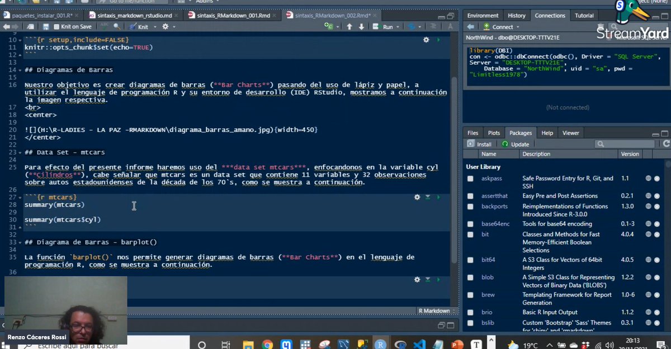
Task: Click the Install packages button
Action: 480,144
